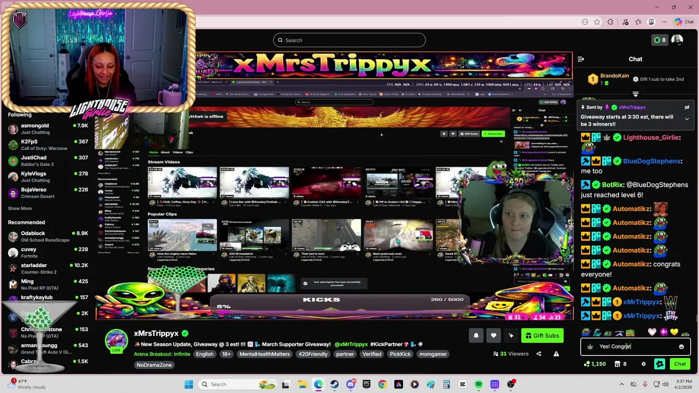Open starladder recommended channel
699x393 pixels.
[48, 269]
